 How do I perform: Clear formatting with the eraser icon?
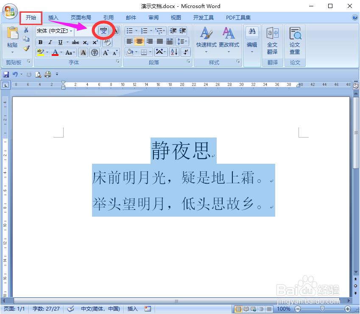[x=106, y=42]
